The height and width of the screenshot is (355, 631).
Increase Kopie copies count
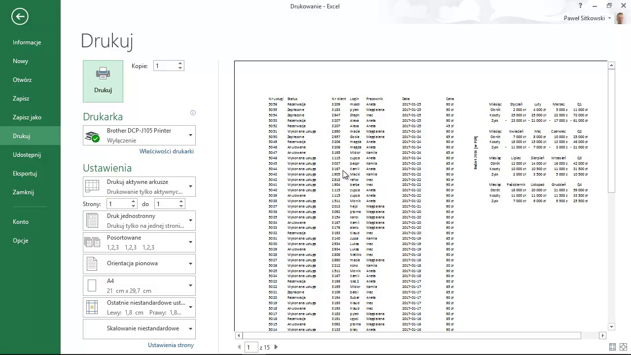pyautogui.click(x=180, y=63)
